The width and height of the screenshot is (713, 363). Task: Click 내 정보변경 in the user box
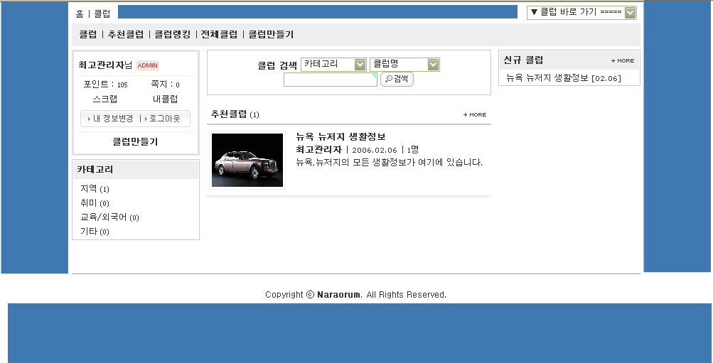click(112, 119)
